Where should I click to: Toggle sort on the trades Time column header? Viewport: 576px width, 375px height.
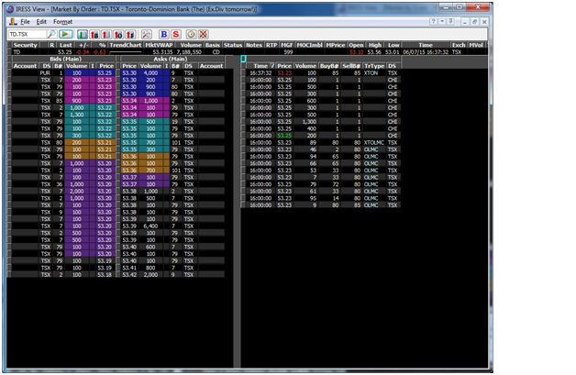260,66
